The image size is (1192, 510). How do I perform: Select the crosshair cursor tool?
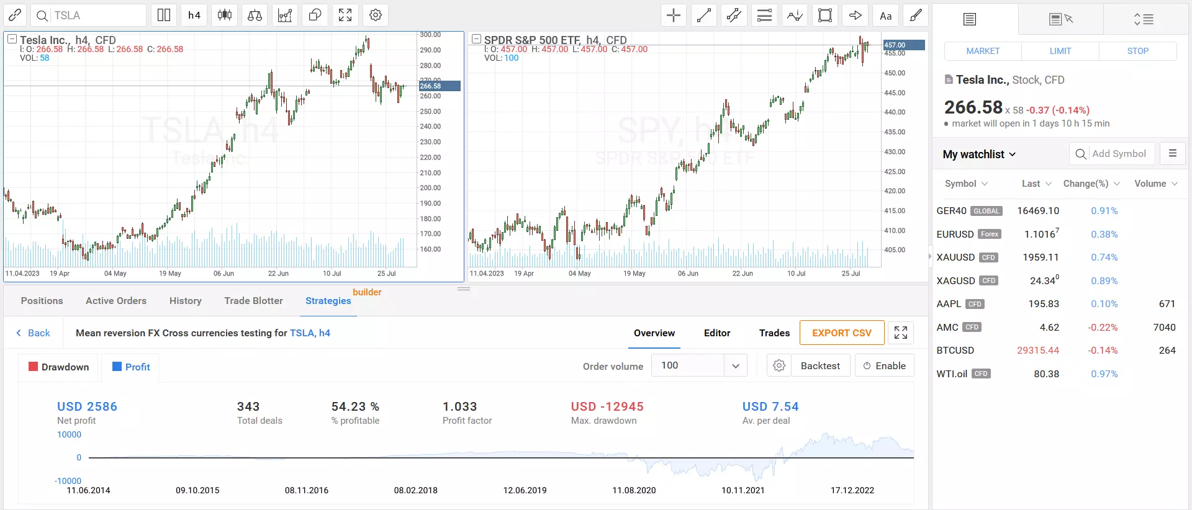pos(674,16)
